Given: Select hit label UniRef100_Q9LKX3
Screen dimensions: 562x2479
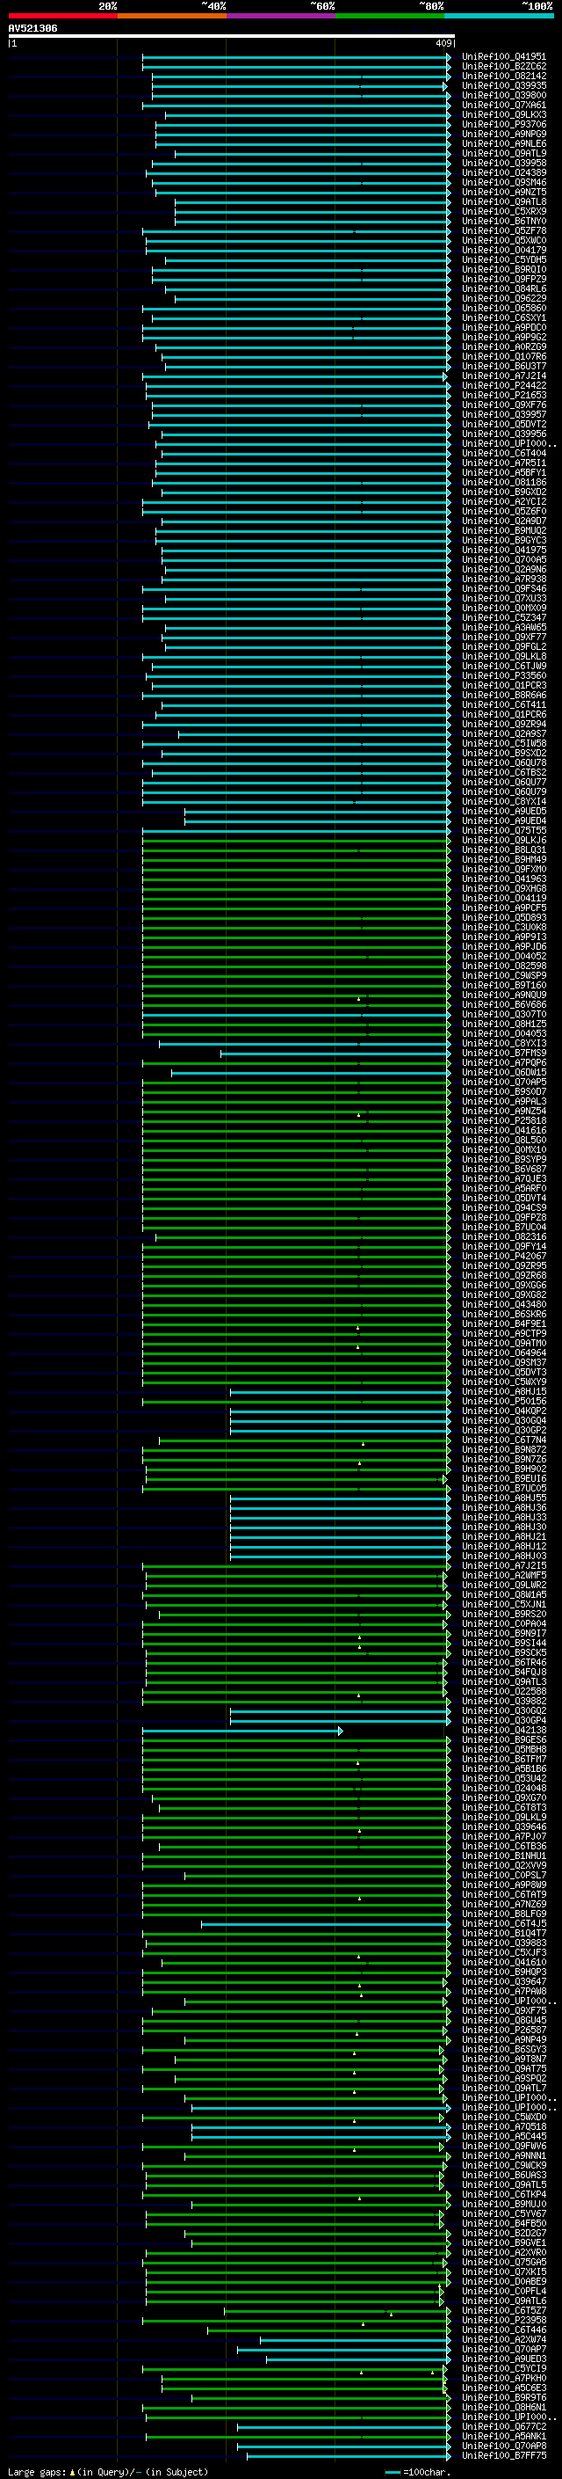Looking at the screenshot, I should [503, 114].
